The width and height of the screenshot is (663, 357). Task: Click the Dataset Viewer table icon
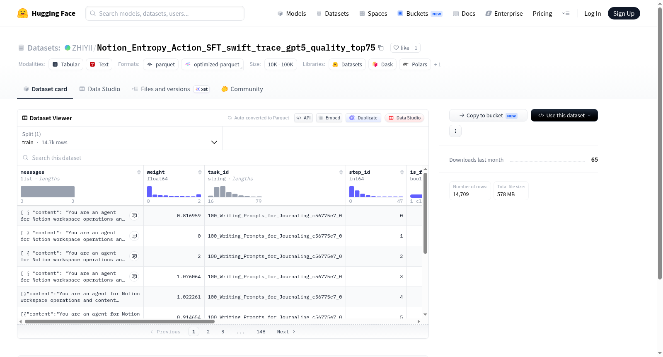click(x=25, y=118)
